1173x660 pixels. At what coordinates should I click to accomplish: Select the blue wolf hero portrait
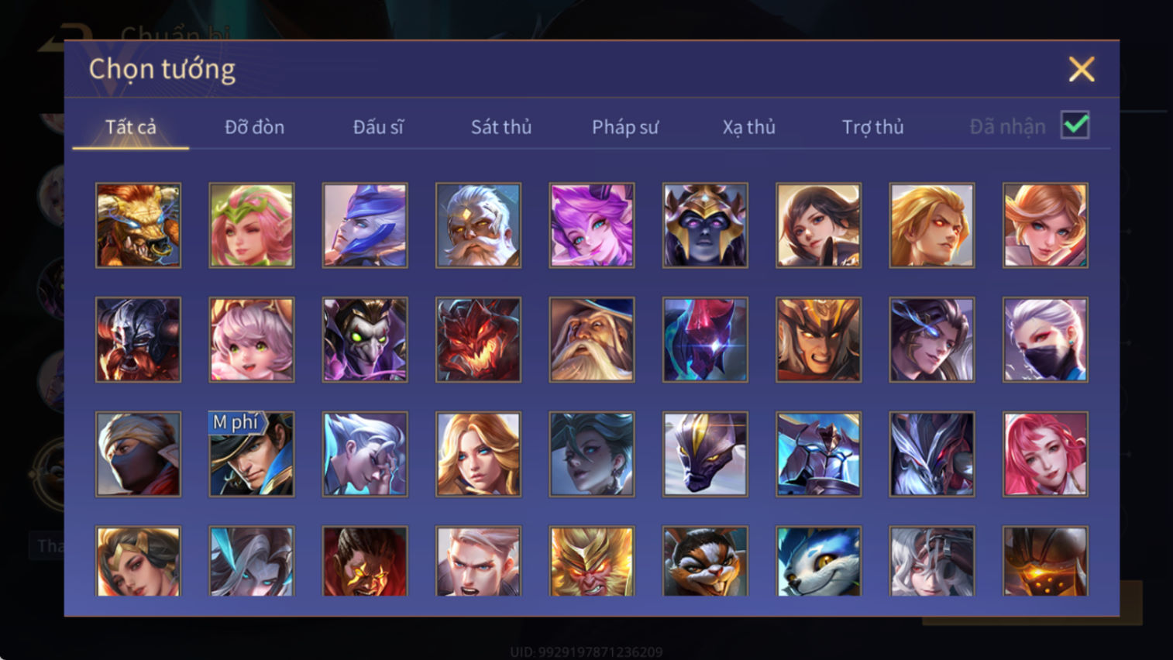[818, 561]
